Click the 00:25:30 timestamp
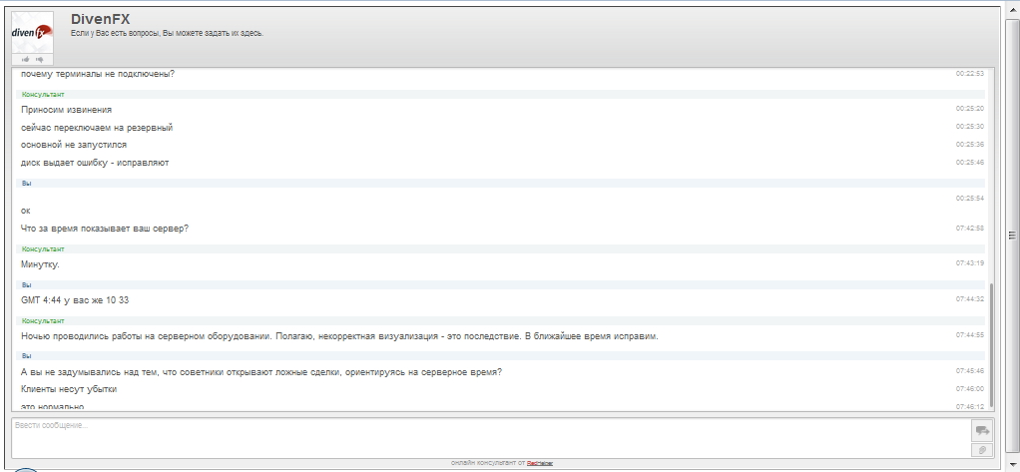This screenshot has height=472, width=1020. (969, 127)
